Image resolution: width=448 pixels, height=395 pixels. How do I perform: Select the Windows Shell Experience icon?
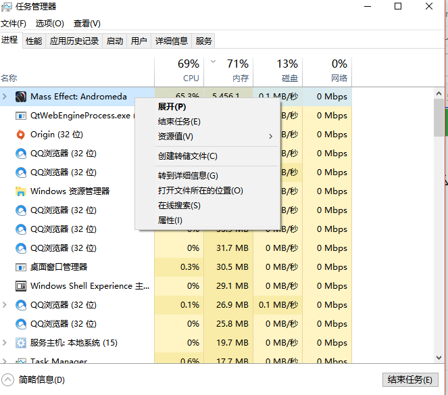20,286
